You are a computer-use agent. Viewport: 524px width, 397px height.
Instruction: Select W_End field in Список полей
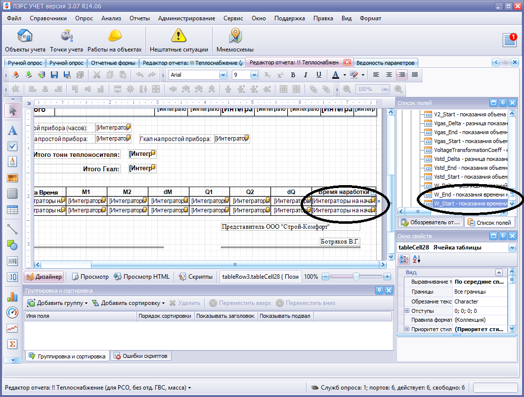tap(465, 195)
